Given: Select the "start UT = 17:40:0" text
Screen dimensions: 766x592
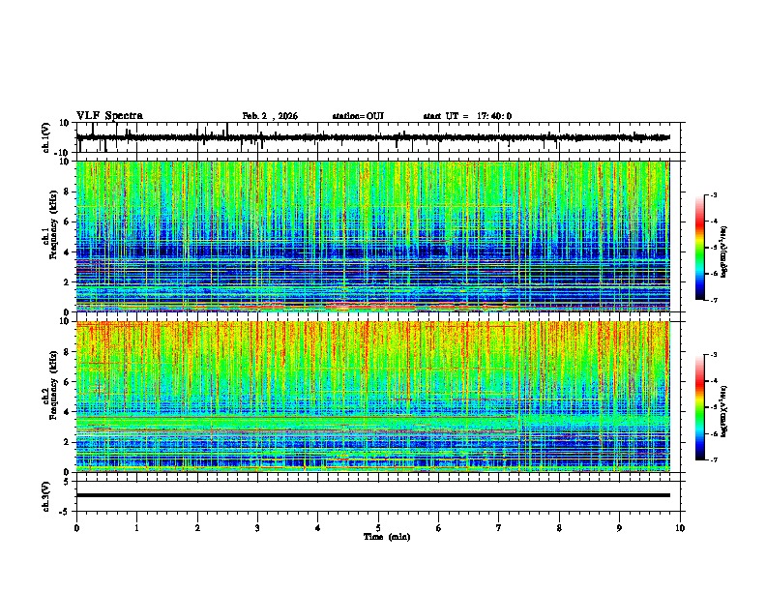Looking at the screenshot, I should (x=467, y=116).
